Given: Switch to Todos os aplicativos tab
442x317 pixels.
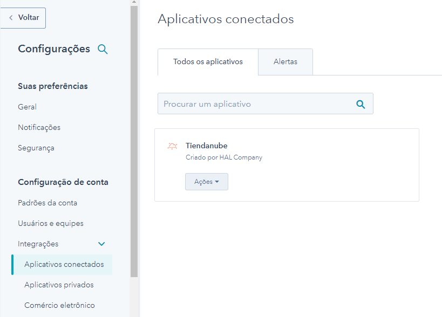Looking at the screenshot, I should 208,62.
